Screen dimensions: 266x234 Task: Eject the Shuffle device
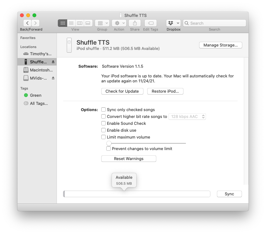(x=53, y=62)
